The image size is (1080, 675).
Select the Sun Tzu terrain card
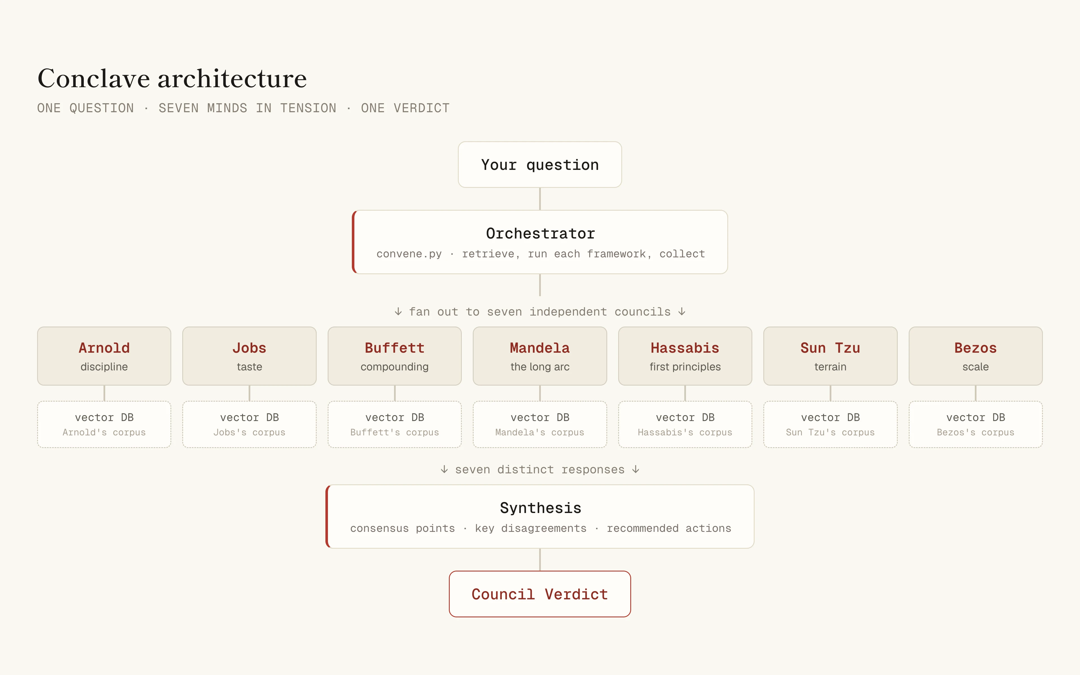(x=831, y=356)
